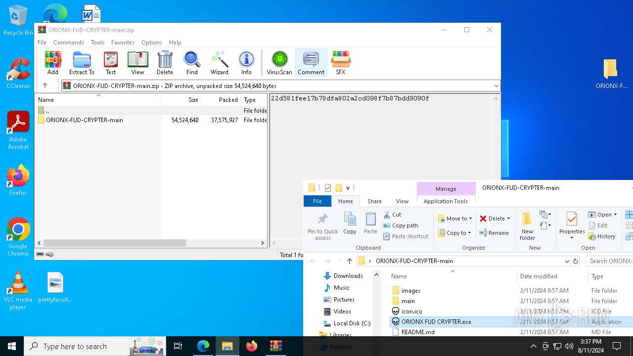Open the Commands menu
Image resolution: width=633 pixels, height=356 pixels.
(69, 43)
